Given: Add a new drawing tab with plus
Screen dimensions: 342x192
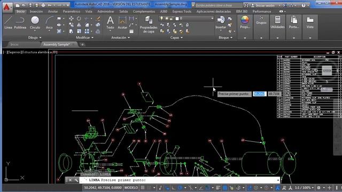Looking at the screenshot, I should click(x=82, y=44).
